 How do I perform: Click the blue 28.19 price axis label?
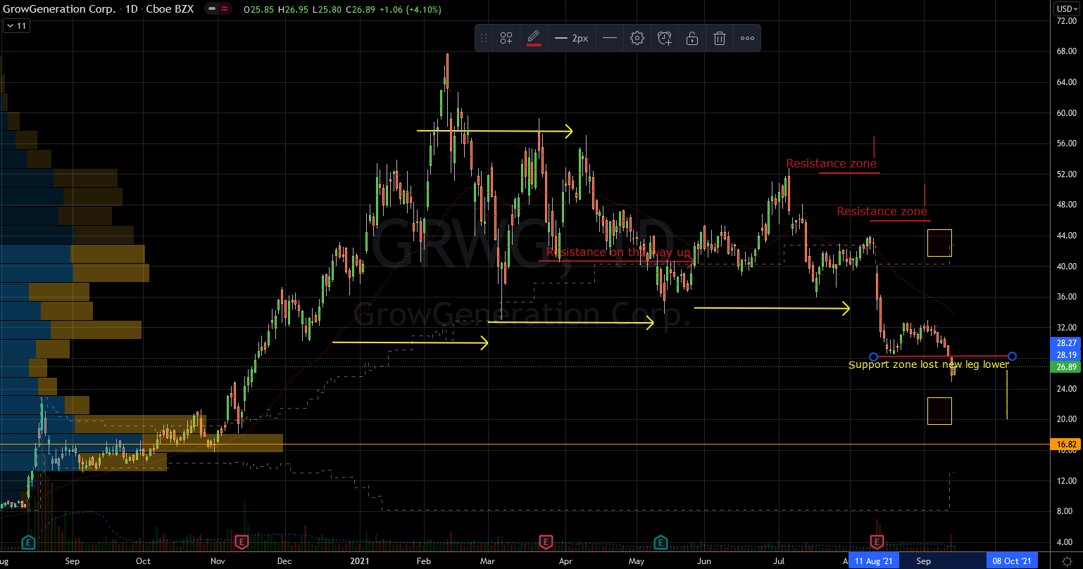coord(1067,354)
